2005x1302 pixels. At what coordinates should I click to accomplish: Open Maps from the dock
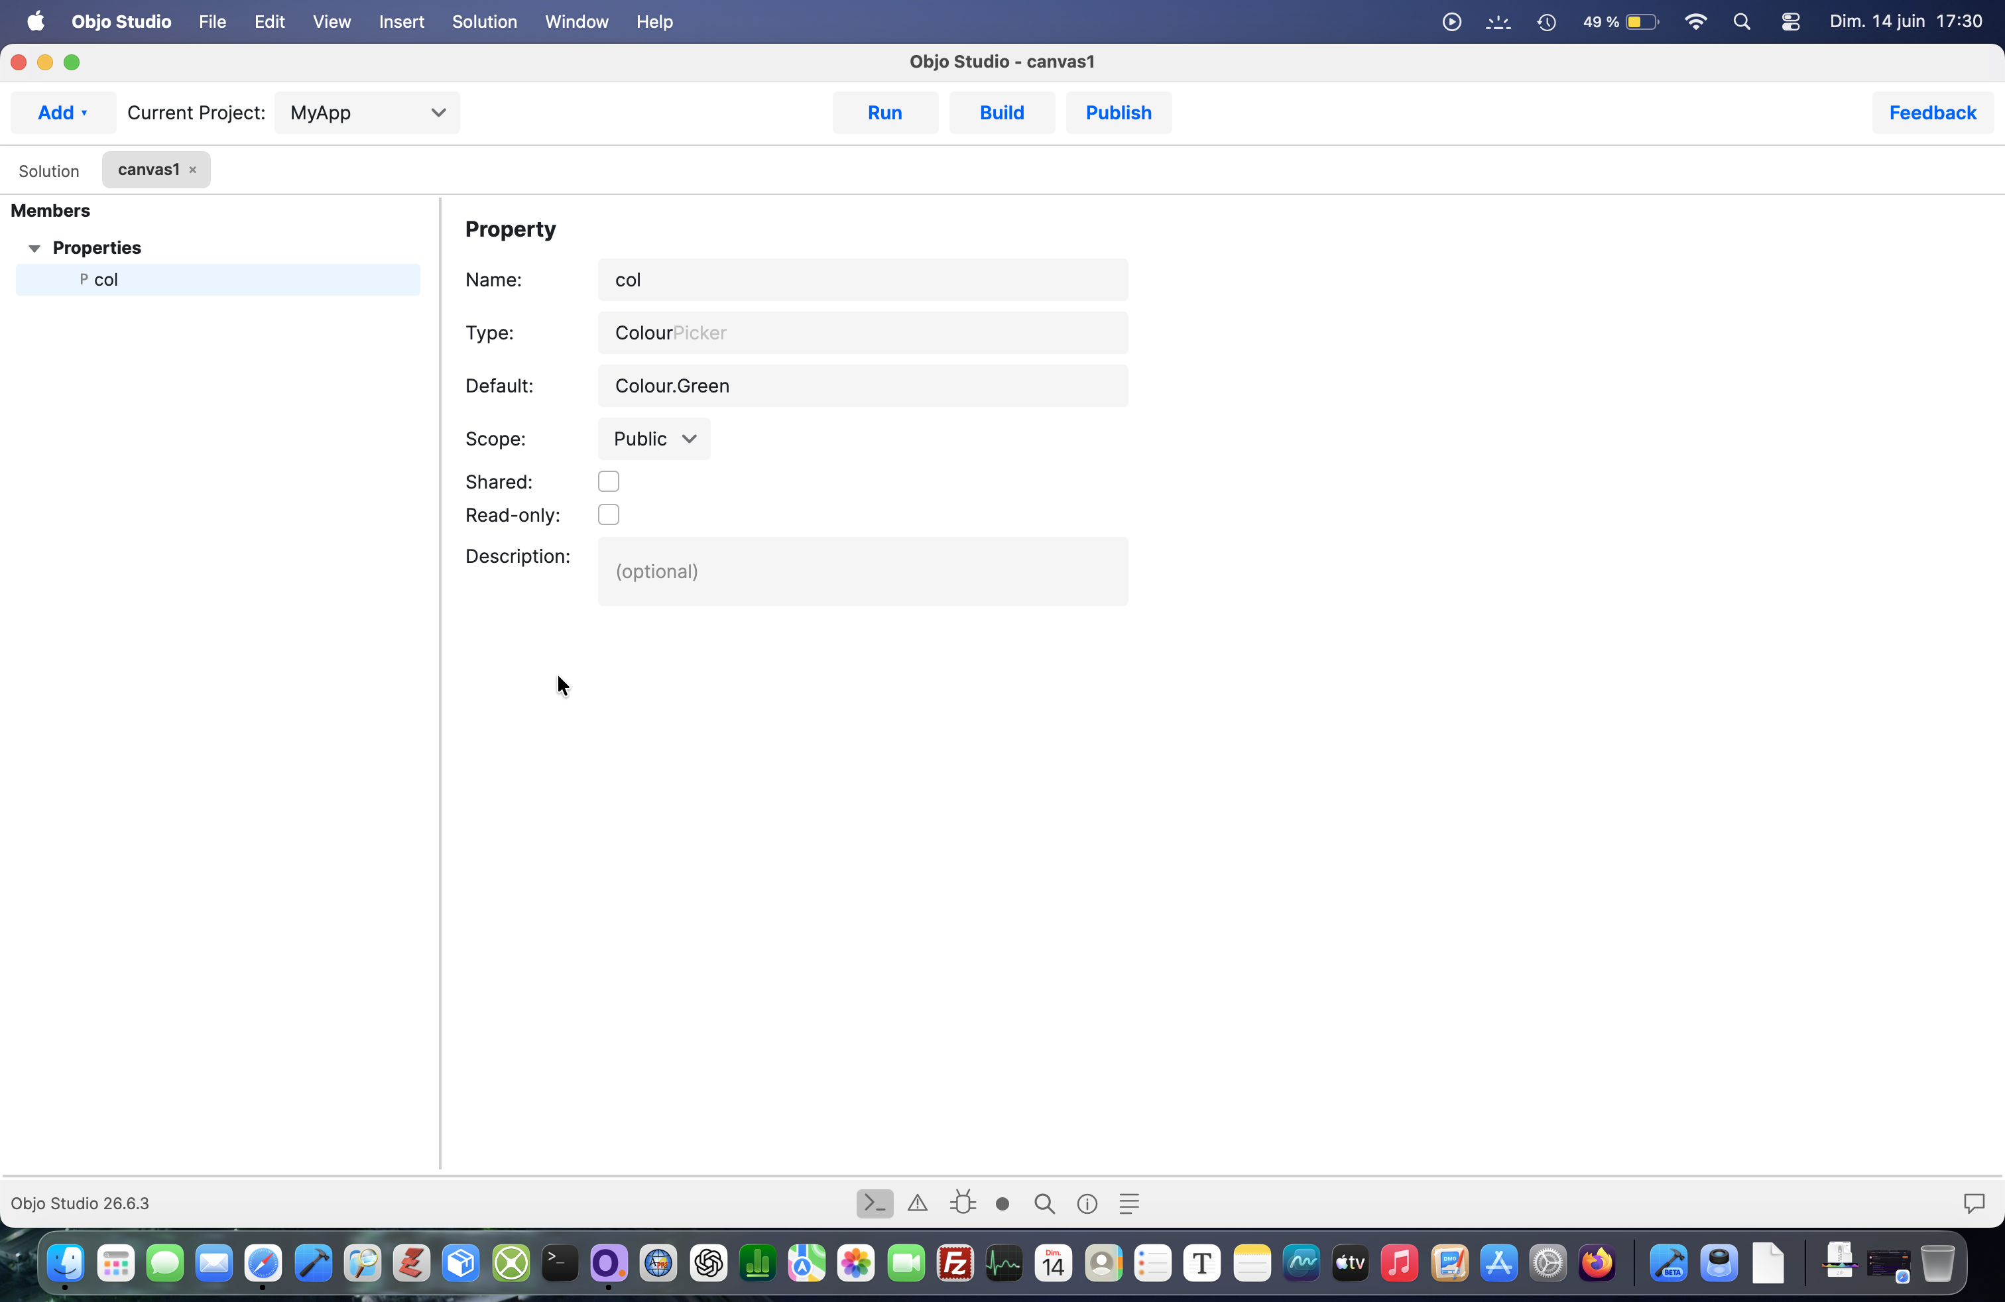coord(806,1264)
